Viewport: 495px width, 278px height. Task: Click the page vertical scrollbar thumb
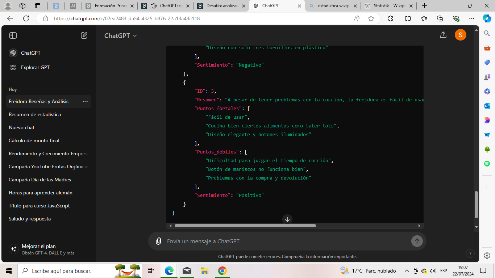(x=476, y=205)
